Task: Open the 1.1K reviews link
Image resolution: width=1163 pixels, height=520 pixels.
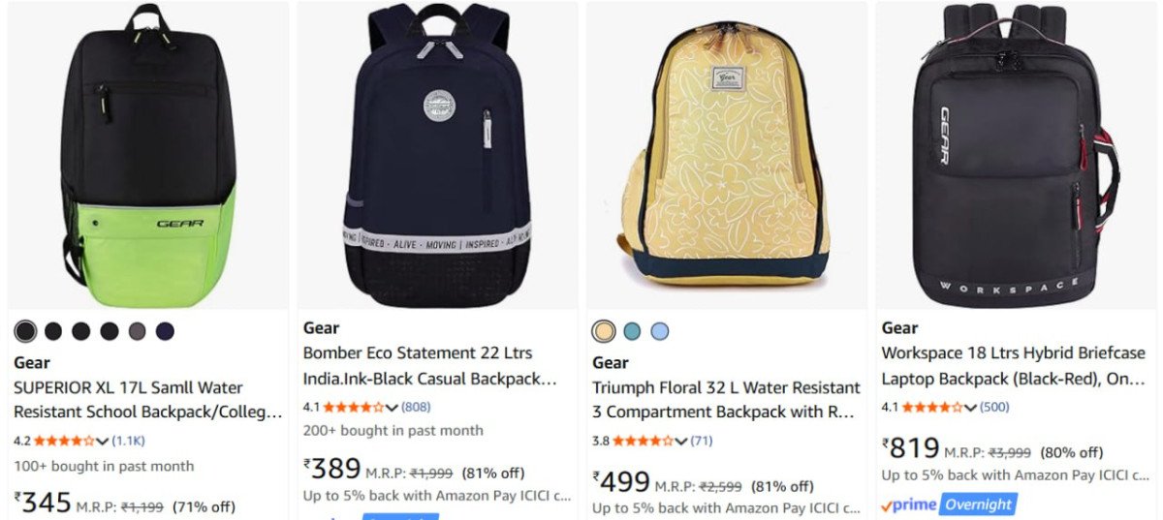Action: click(x=128, y=441)
